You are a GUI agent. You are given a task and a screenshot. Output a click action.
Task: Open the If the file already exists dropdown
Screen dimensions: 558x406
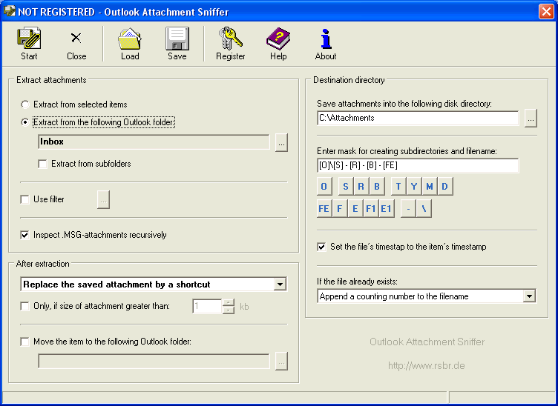529,296
